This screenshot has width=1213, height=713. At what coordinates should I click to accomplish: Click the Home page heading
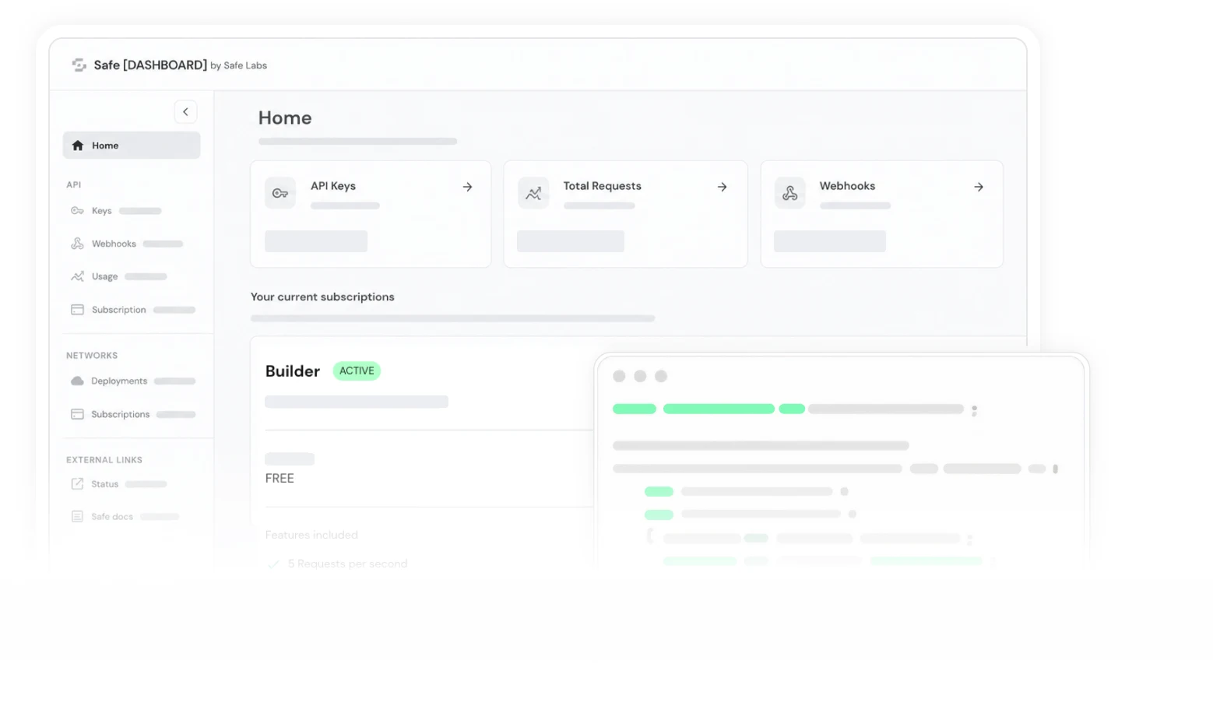pyautogui.click(x=285, y=118)
